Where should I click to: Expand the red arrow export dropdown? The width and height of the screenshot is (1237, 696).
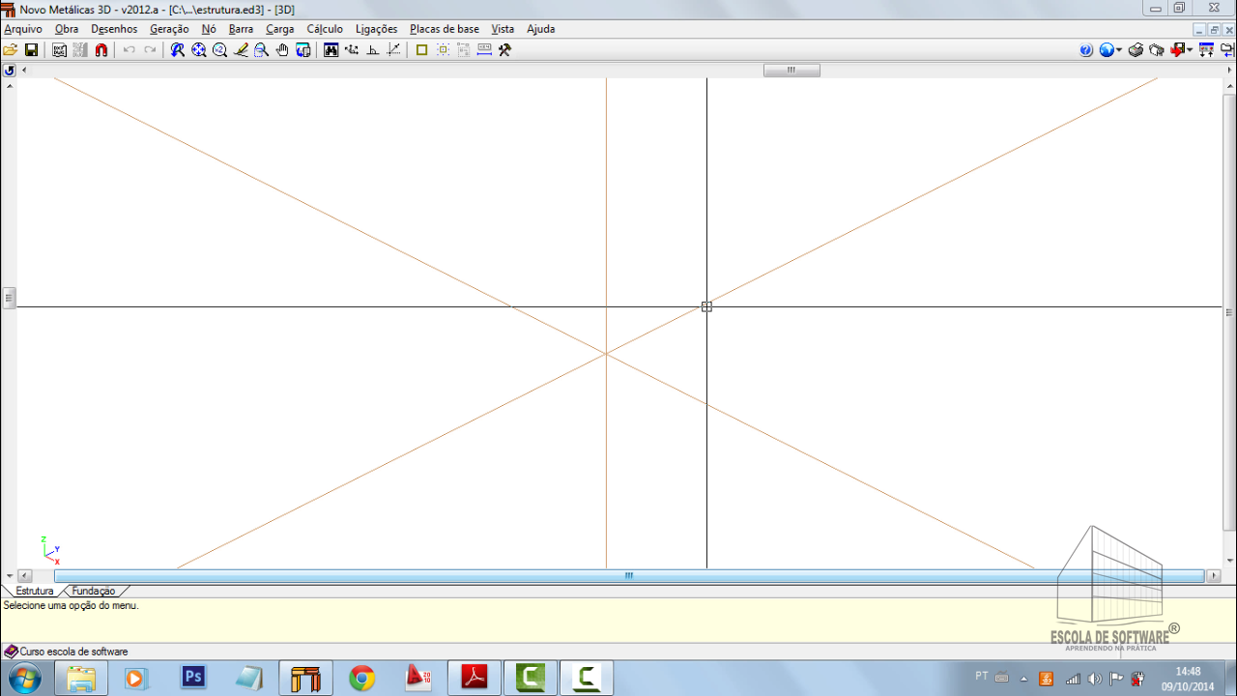point(1190,50)
